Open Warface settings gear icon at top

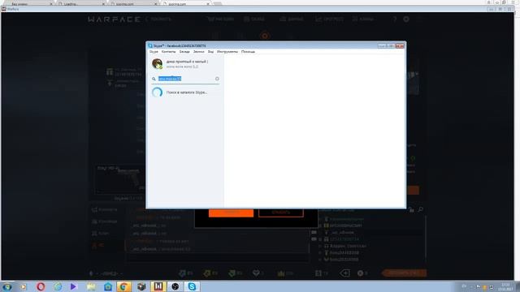[406, 19]
